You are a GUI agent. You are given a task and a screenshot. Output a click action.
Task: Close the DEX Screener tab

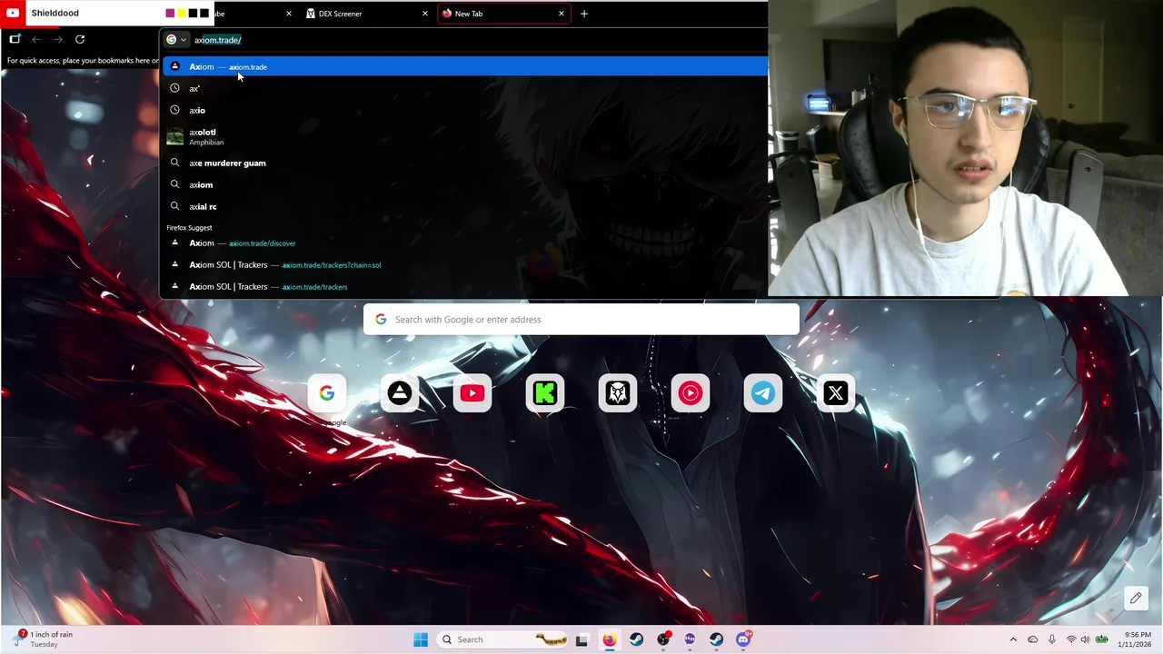tap(425, 14)
